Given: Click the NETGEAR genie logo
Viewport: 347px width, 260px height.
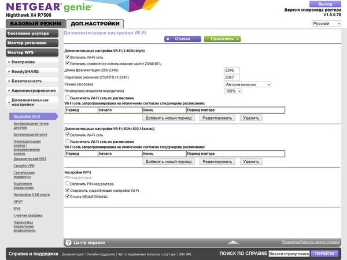Looking at the screenshot, I should (49, 7).
